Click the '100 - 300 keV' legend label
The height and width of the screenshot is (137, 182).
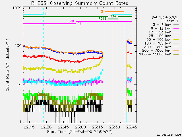(158, 43)
